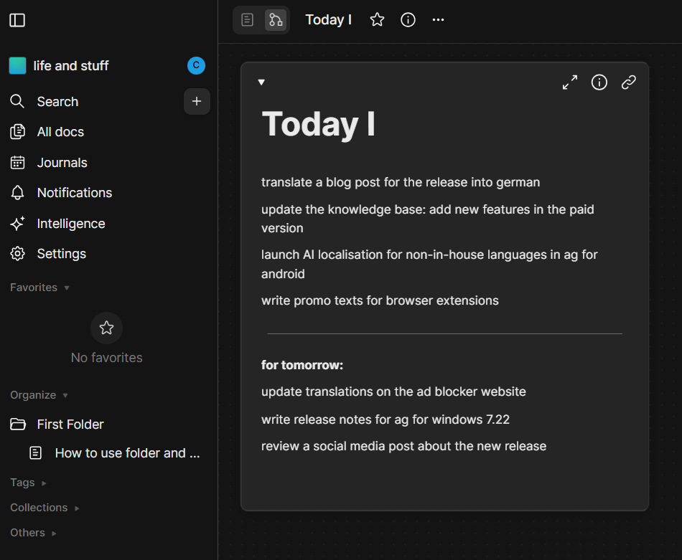Open the three-dot more options menu

click(439, 20)
